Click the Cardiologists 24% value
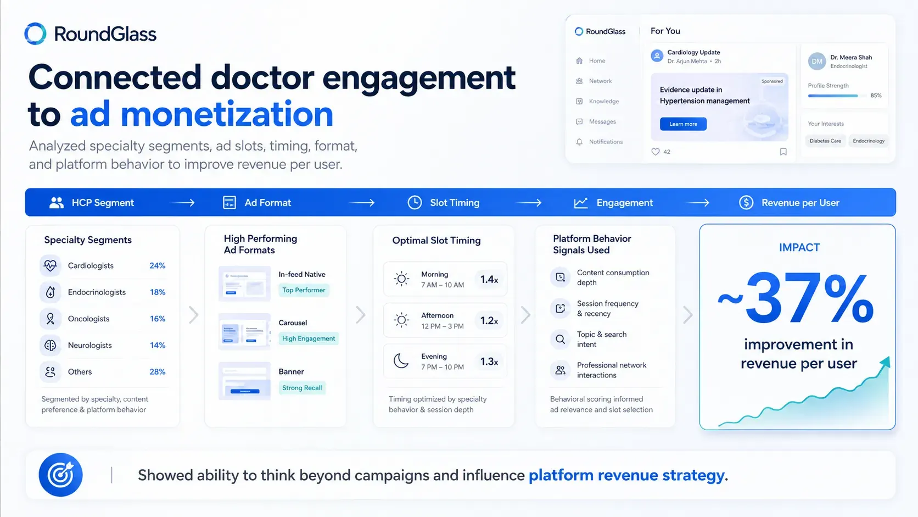Image resolution: width=918 pixels, height=517 pixels. pyautogui.click(x=158, y=266)
